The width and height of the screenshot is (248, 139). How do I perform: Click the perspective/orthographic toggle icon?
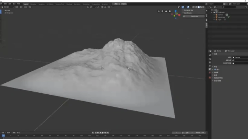(159, 11)
